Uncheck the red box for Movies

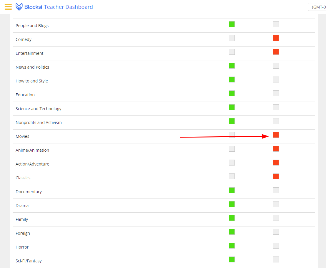coord(276,135)
